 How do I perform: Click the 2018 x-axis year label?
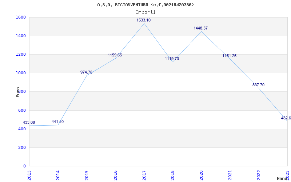point(172,175)
